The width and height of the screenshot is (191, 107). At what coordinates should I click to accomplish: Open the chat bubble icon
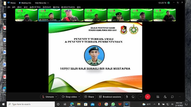coord(172,97)
